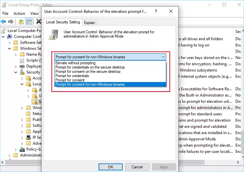Confirm with the OK button
This screenshot has height=172, width=244.
(x=110, y=167)
